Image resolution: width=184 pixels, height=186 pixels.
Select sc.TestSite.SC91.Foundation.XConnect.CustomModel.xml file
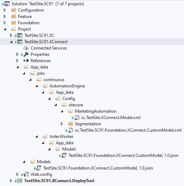(128, 130)
